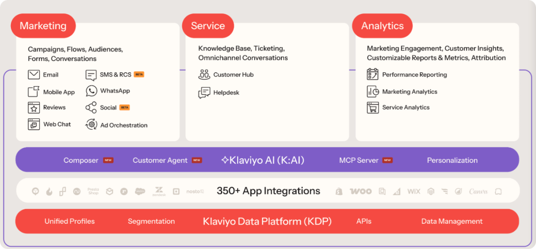536x249 pixels.
Task: Click the BigCommerce logo
Action: (x=397, y=192)
